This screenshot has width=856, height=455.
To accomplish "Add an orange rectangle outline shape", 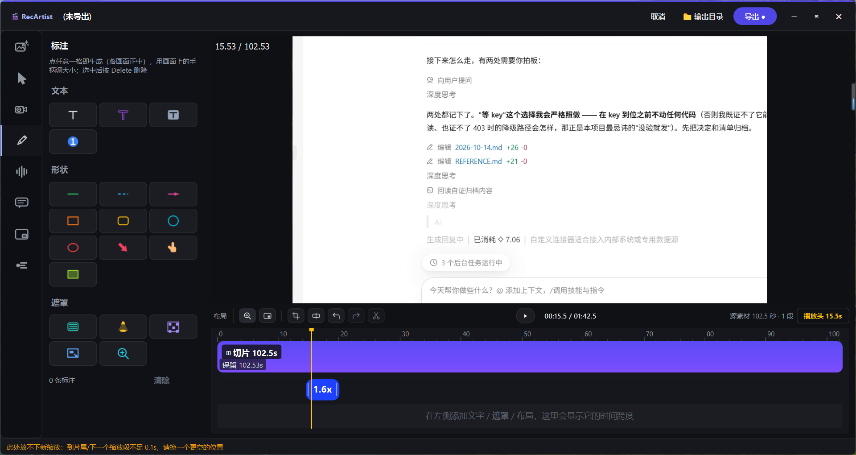I will (73, 221).
